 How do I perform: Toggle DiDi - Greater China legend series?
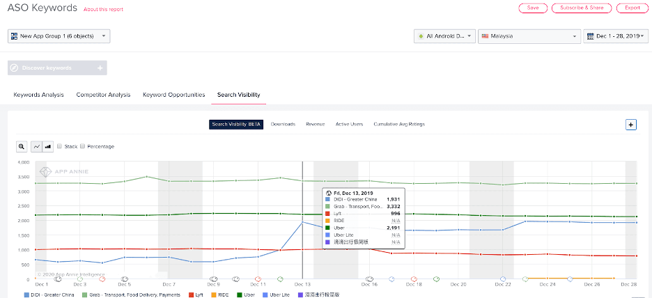click(49, 295)
